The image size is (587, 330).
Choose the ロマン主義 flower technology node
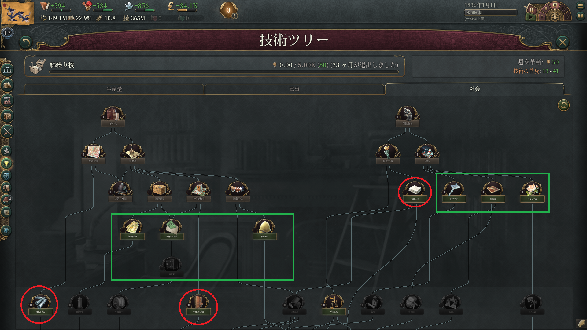(x=532, y=193)
